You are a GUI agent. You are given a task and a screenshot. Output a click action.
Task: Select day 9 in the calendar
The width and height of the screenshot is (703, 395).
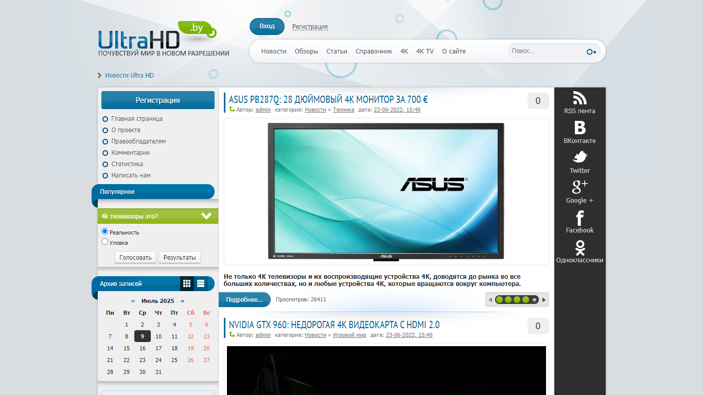tap(143, 336)
